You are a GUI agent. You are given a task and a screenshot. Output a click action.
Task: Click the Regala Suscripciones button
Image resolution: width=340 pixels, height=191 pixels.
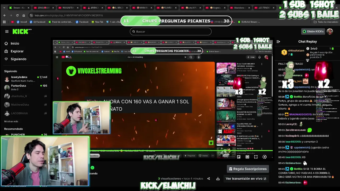pyautogui.click(x=248, y=169)
